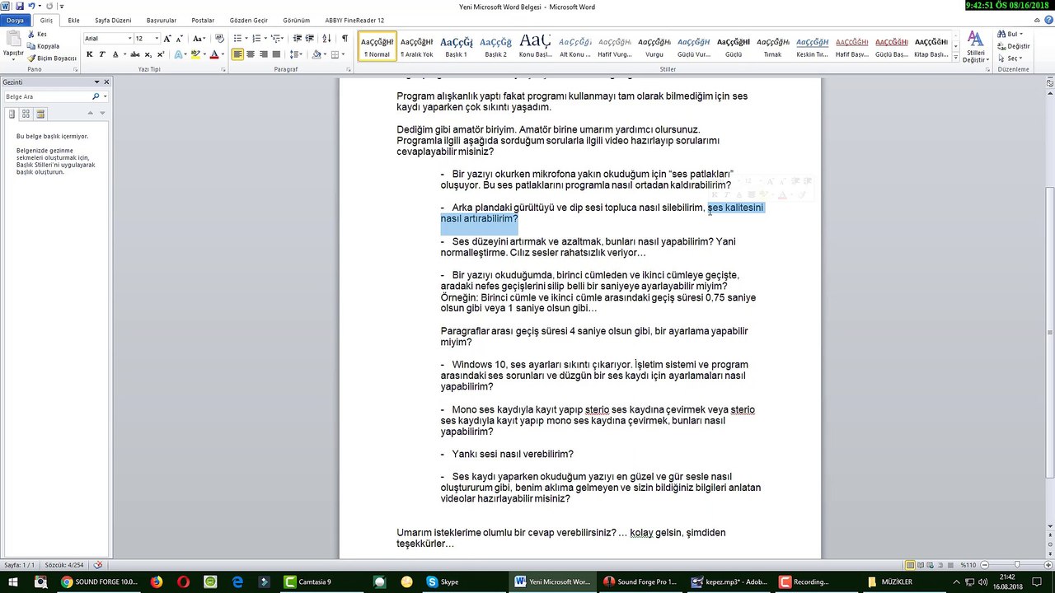Open Skype from the taskbar
This screenshot has width=1055, height=593.
tap(443, 581)
